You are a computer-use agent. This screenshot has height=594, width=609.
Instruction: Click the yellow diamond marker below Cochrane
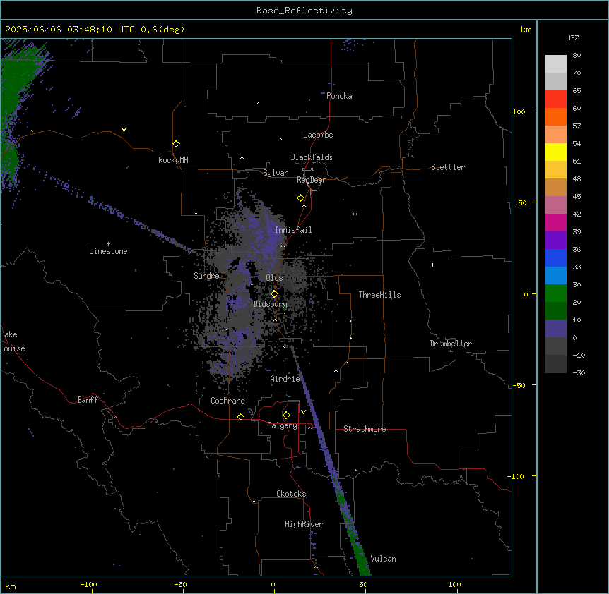[240, 416]
